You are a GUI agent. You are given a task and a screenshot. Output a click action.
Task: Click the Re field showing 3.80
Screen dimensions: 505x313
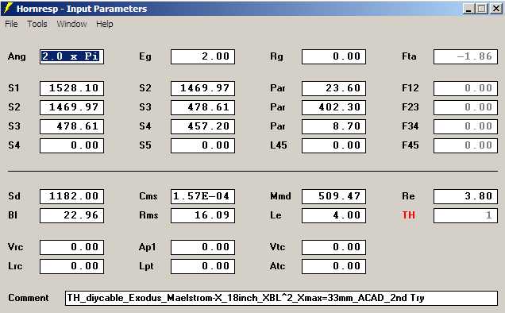pos(465,196)
